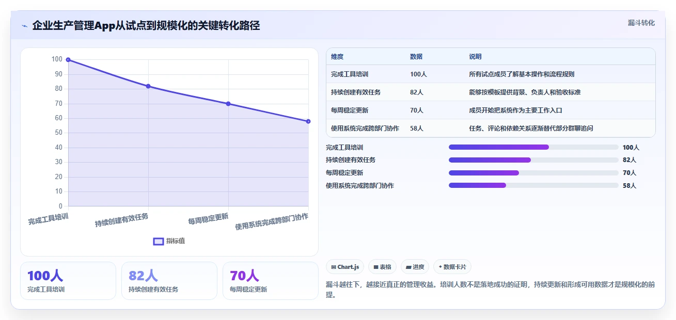The image size is (676, 320).
Task: Click the 100人 cell in the table
Action: [418, 74]
